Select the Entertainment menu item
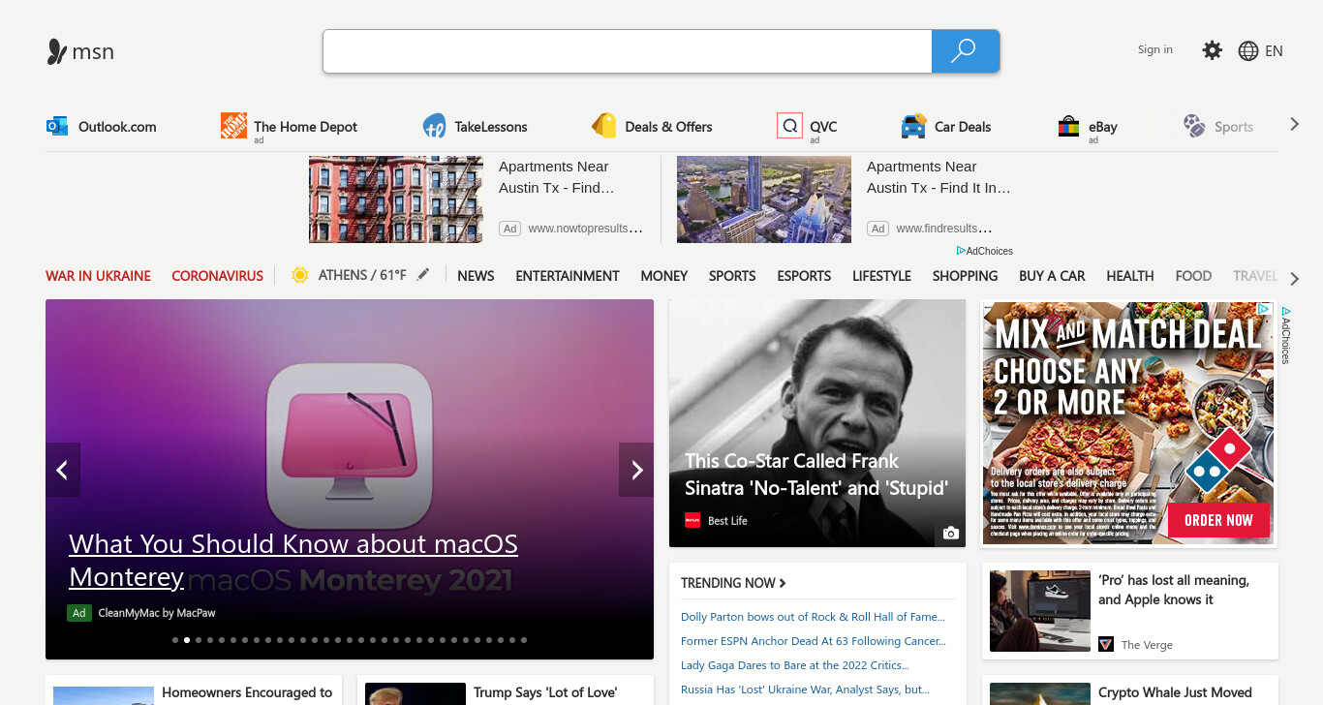Screen dimensions: 1323x705 568,276
